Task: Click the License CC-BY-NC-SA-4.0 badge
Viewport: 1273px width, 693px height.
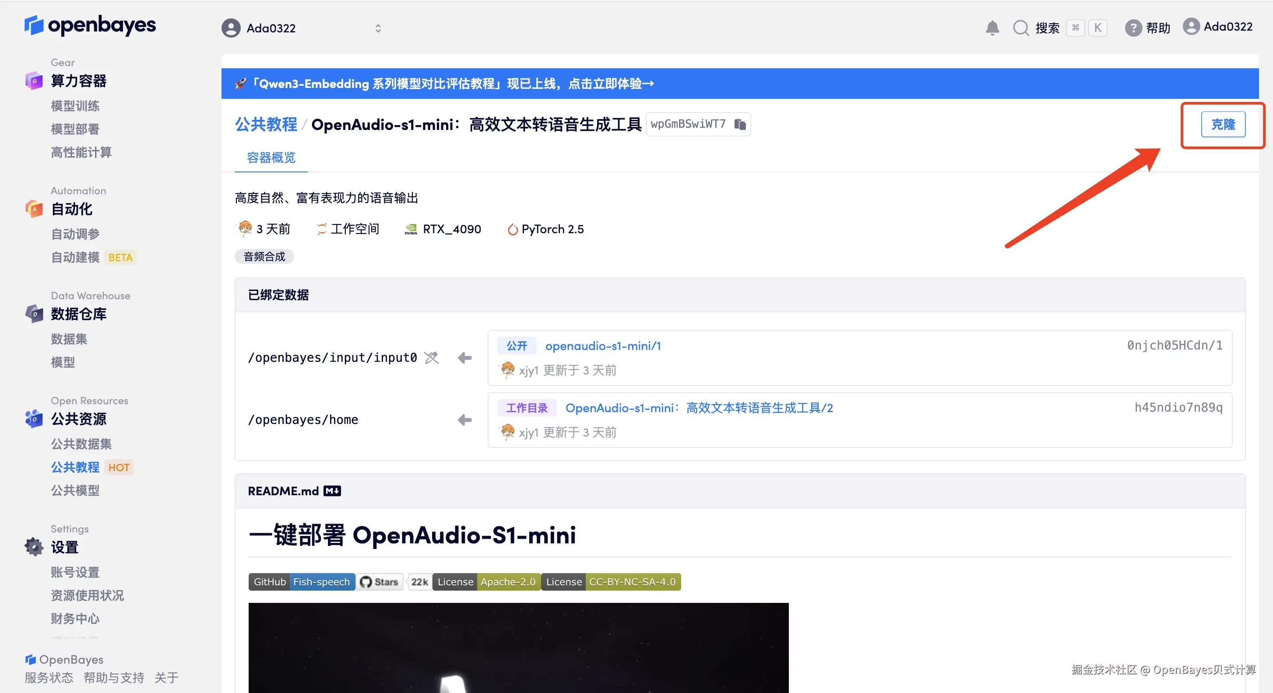Action: coord(611,582)
